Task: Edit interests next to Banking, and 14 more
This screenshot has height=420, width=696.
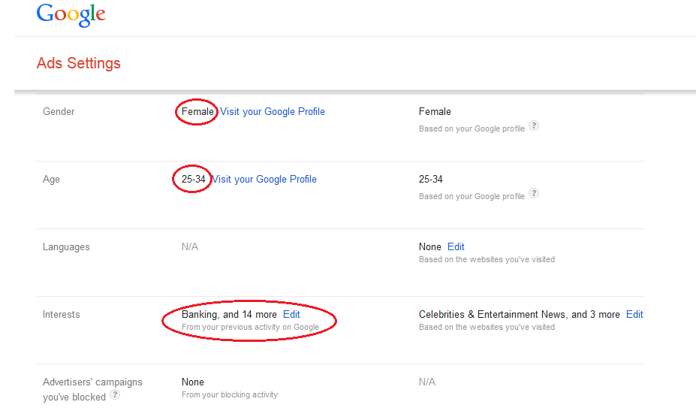Action: [291, 314]
